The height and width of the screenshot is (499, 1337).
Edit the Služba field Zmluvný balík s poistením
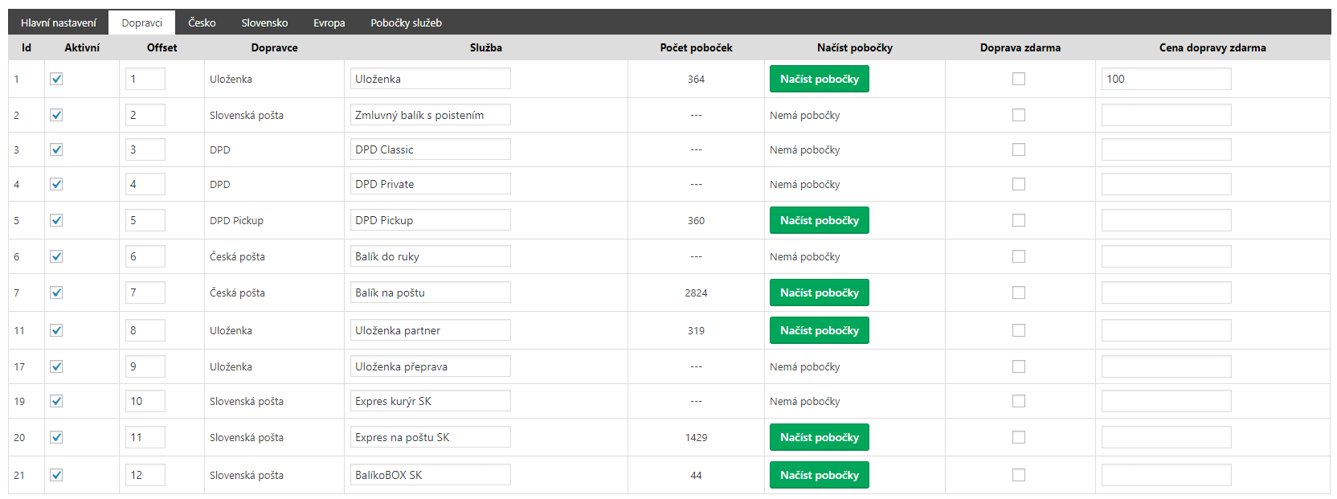[431, 115]
